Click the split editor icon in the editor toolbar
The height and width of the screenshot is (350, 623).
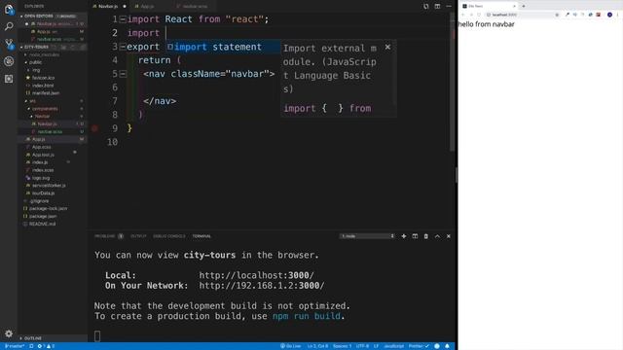[x=437, y=7]
